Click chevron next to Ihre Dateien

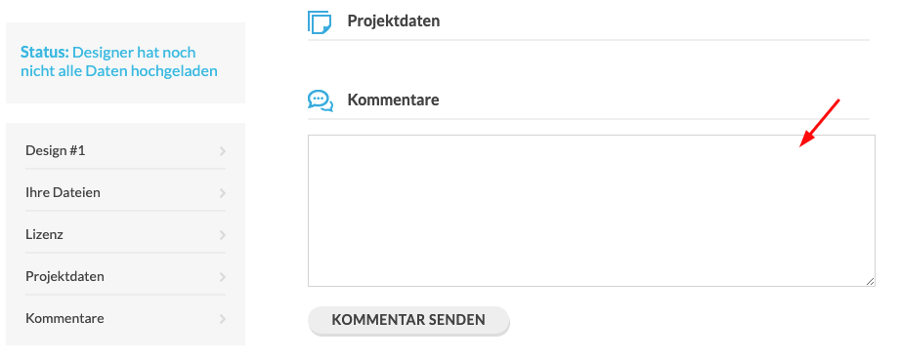223,193
